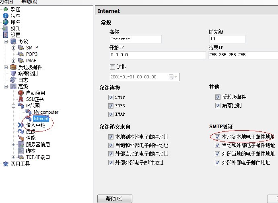
Task: Select the 传入中继 label in the tree
Action: [x=36, y=125]
